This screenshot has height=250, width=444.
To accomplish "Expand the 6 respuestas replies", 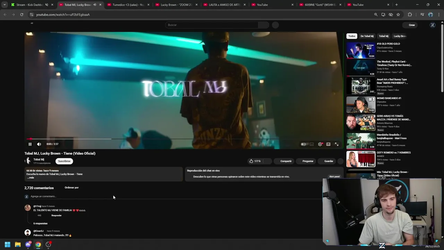I will pos(40,223).
